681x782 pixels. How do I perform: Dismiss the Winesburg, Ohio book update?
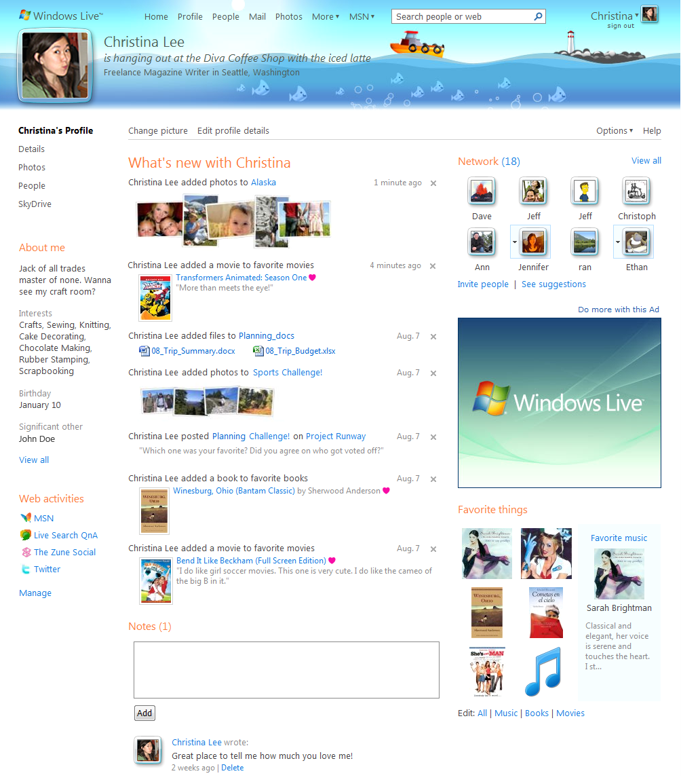(x=433, y=479)
